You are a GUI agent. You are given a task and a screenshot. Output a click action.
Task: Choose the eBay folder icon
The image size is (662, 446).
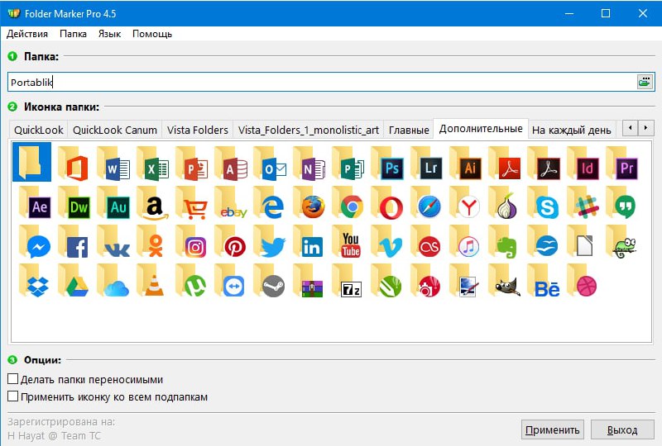point(231,203)
